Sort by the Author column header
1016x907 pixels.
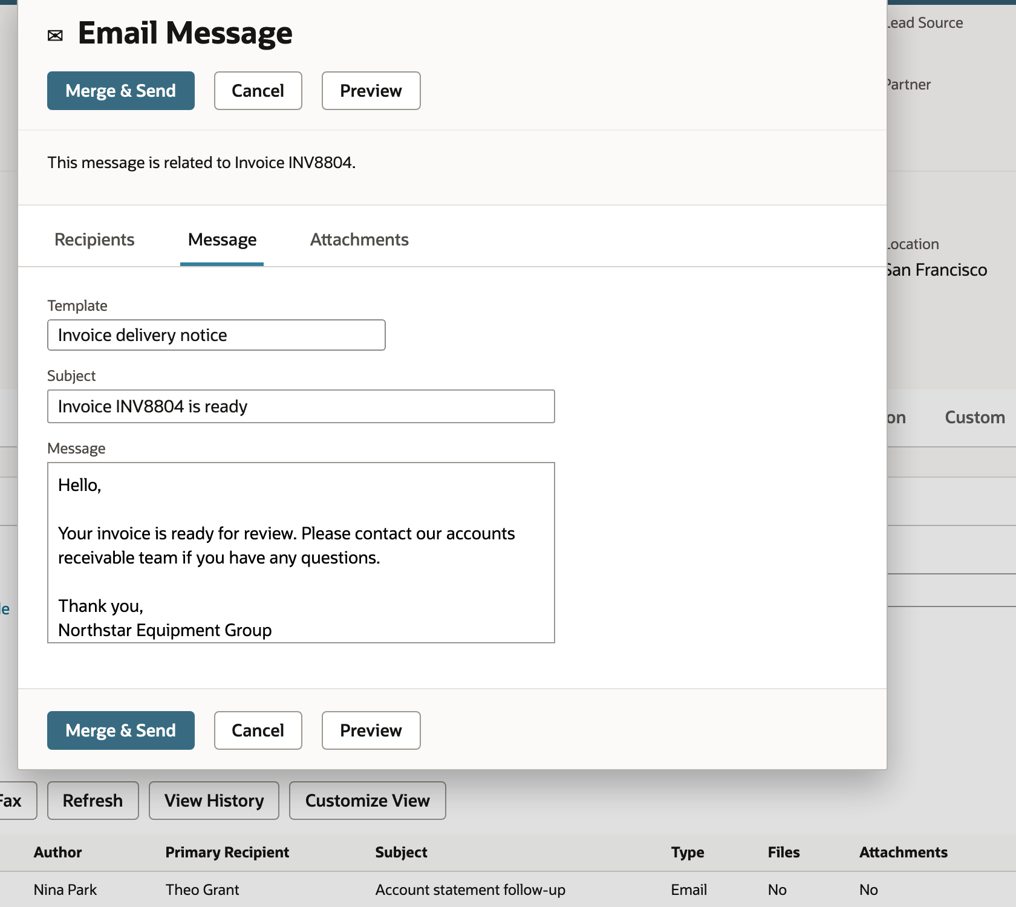pos(57,852)
